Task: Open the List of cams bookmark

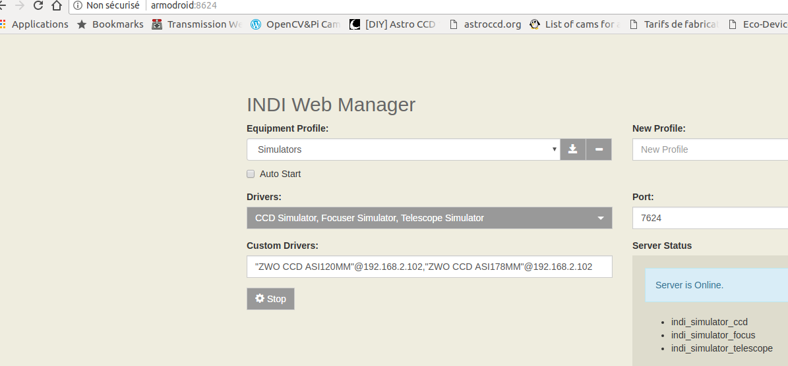Action: coord(574,24)
